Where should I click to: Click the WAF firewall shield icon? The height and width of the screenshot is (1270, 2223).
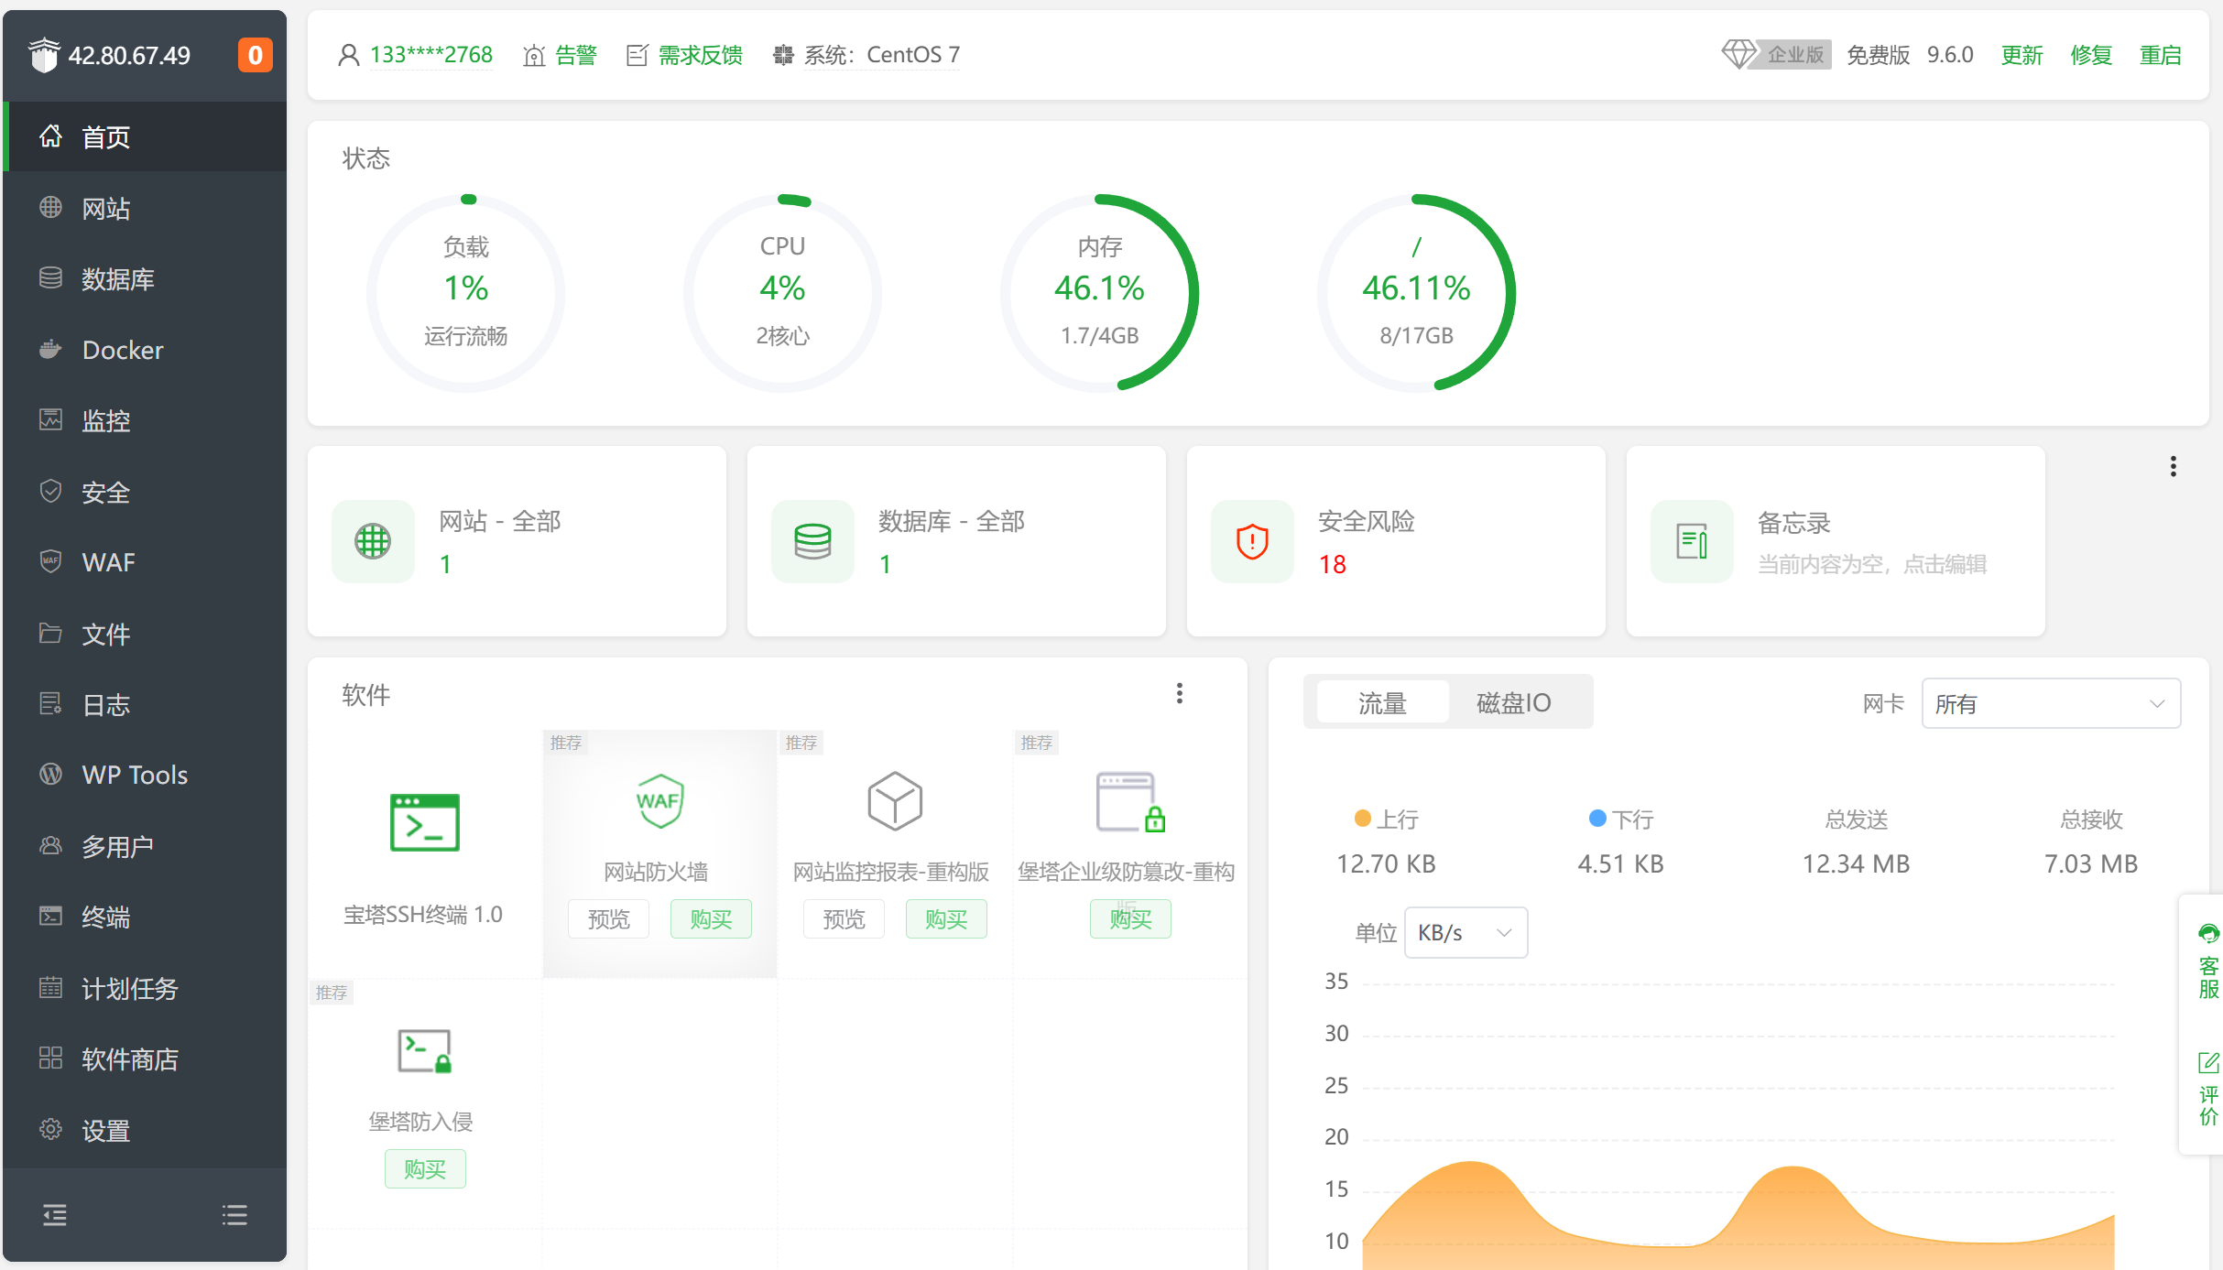tap(659, 801)
